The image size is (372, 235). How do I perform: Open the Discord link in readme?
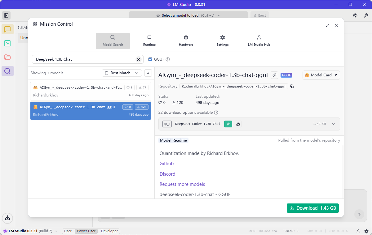(167, 174)
